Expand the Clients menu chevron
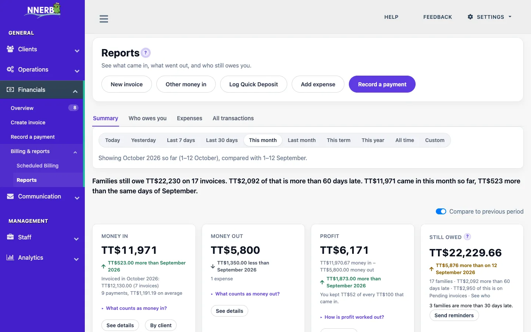 pyautogui.click(x=77, y=51)
